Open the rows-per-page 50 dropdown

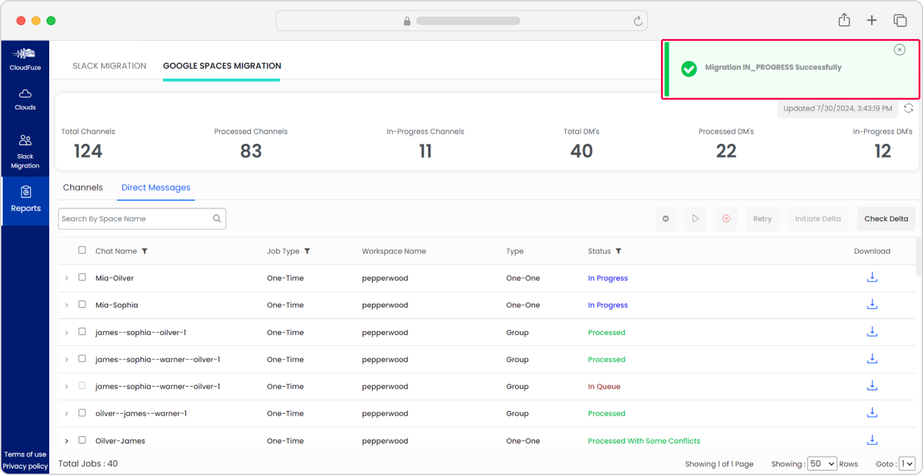coord(821,463)
